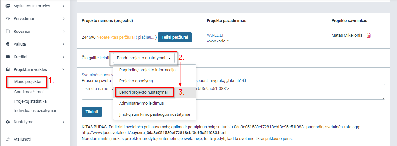Select Administravimo leidimus menu option
The width and height of the screenshot is (397, 146).
point(141,103)
